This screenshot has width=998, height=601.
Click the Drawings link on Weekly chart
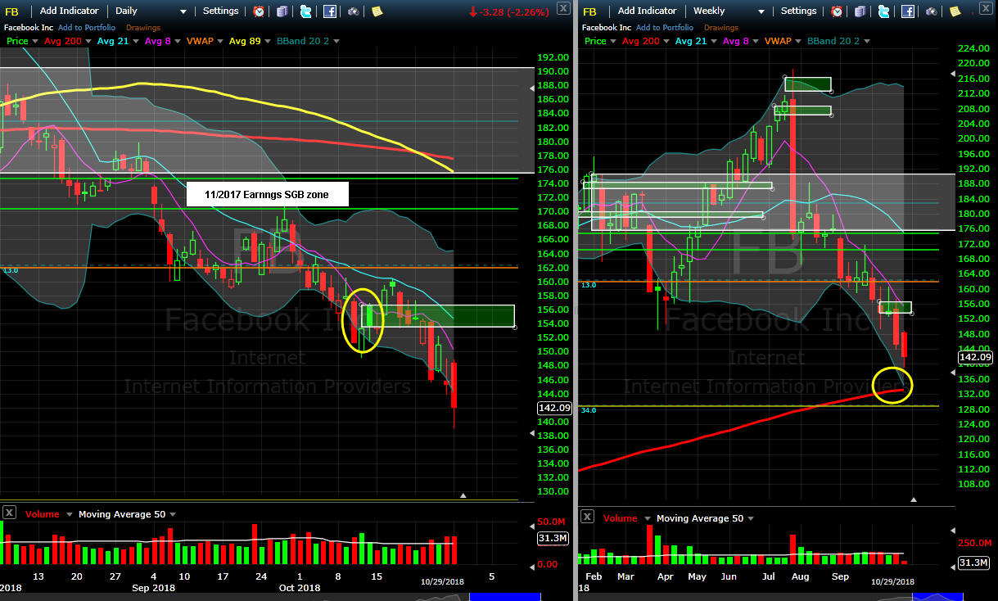(721, 27)
